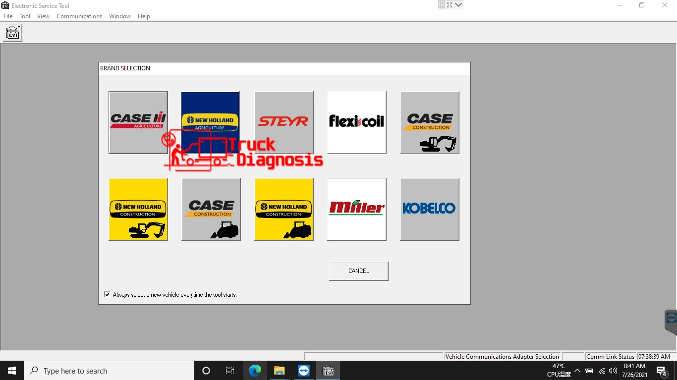Open Task View on the taskbar
This screenshot has width=677, height=380.
click(230, 371)
